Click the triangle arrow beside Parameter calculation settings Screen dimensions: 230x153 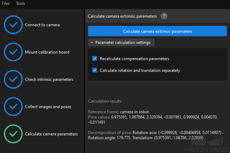pyautogui.click(x=92, y=42)
